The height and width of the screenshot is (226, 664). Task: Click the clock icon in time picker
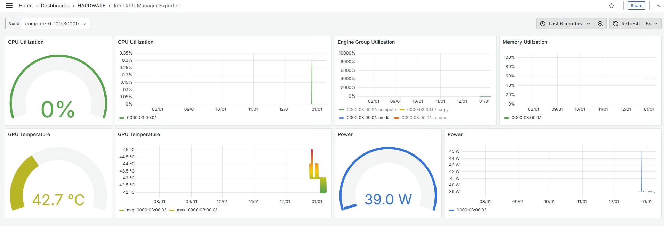tap(543, 24)
